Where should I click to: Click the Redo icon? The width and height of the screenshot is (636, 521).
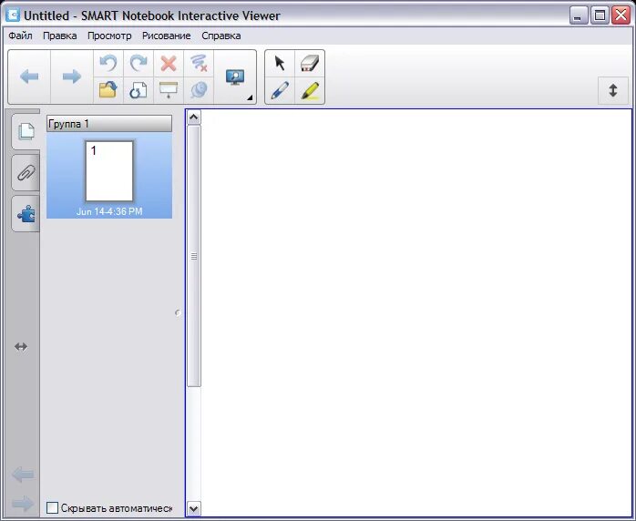[x=138, y=64]
